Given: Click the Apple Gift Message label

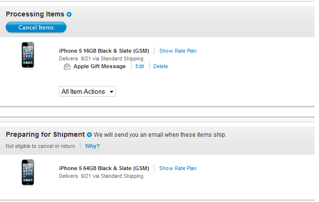Looking at the screenshot, I should [x=100, y=66].
